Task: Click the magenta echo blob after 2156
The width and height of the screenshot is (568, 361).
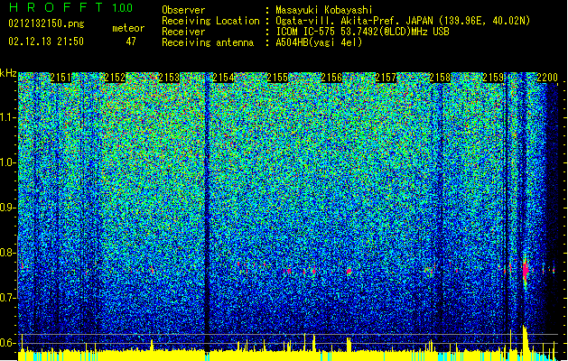Action: pyautogui.click(x=349, y=272)
